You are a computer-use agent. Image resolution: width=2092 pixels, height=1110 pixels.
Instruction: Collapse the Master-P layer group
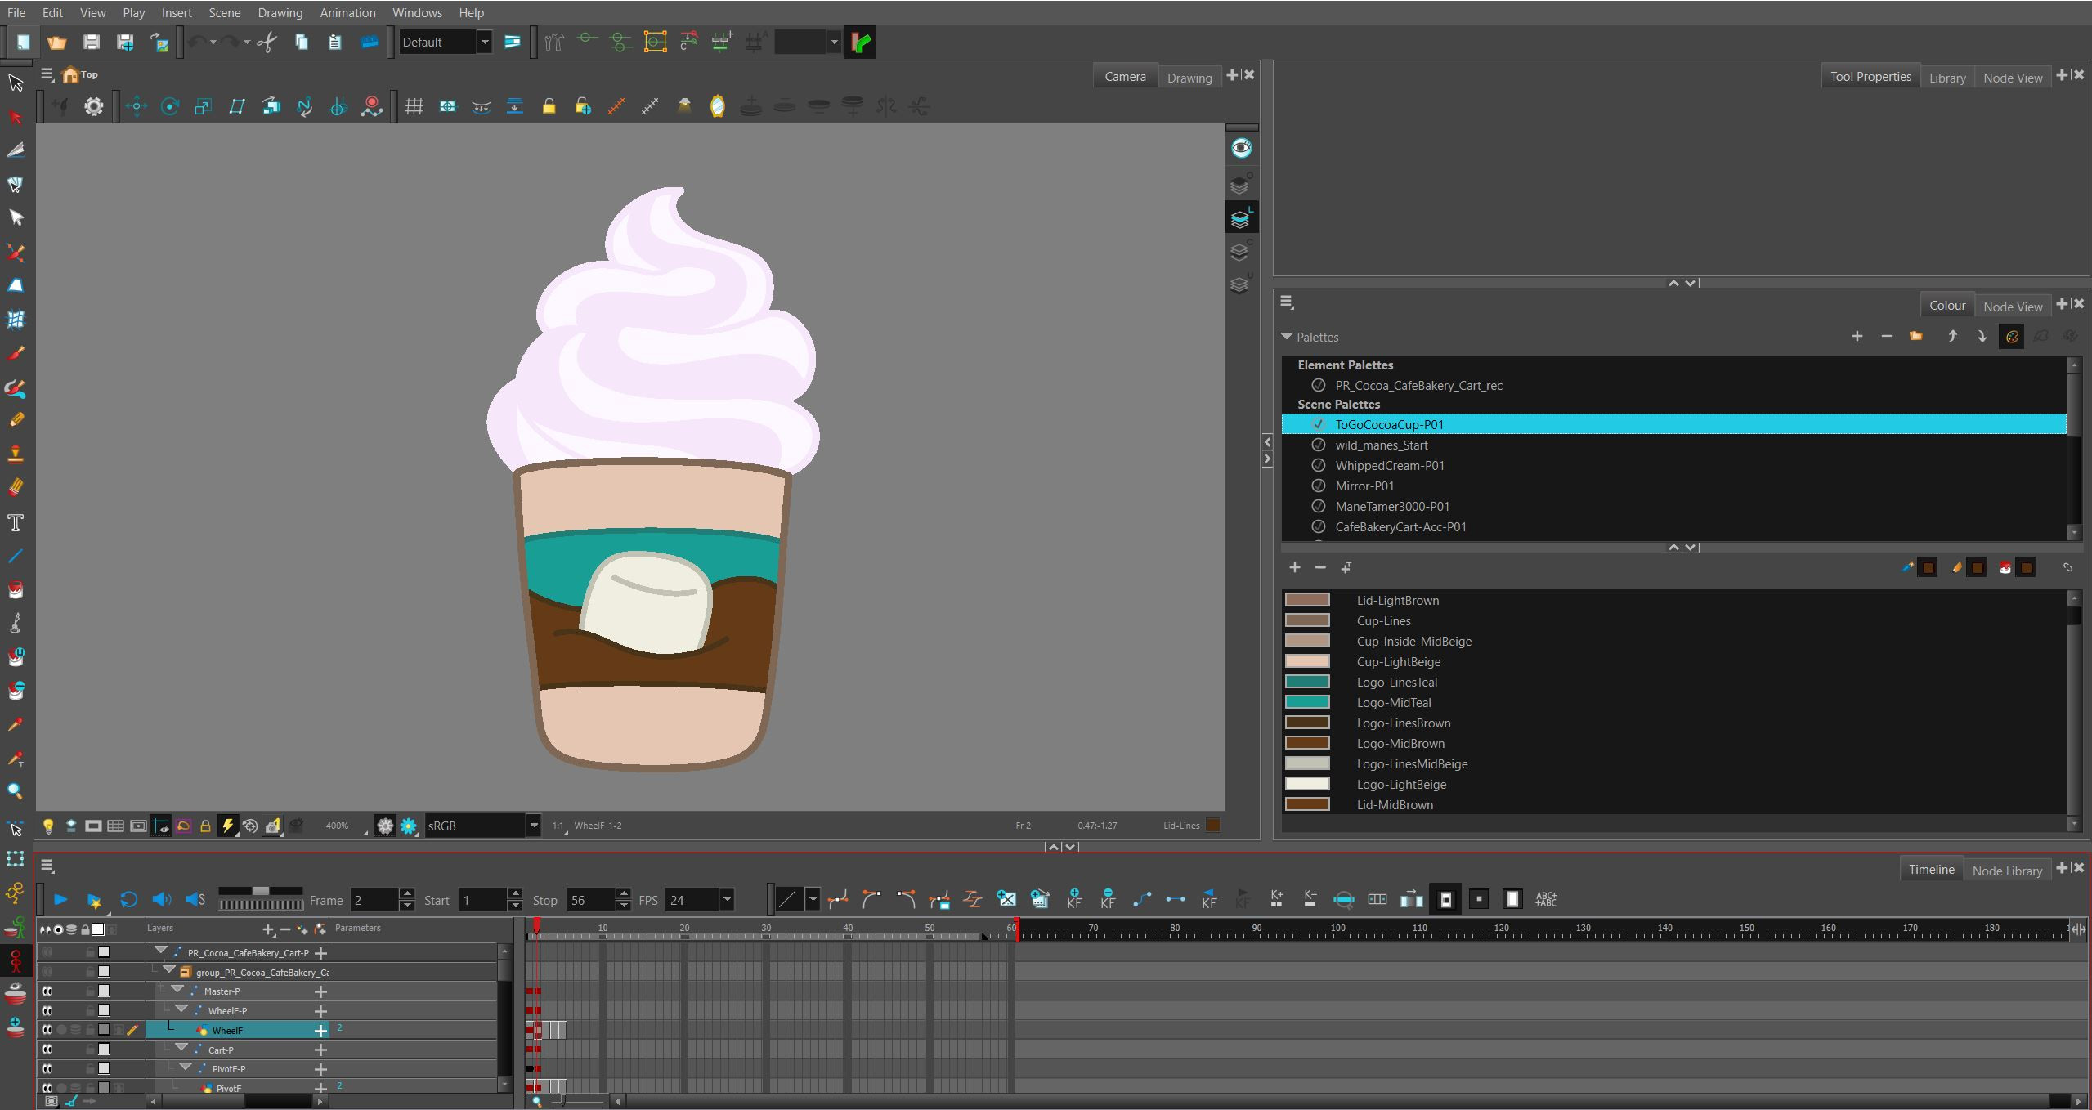(177, 991)
